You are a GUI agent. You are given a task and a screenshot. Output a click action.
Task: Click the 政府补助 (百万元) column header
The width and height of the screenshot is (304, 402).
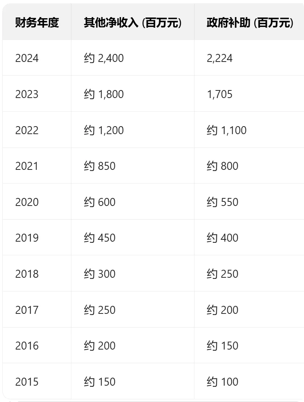[250, 23]
